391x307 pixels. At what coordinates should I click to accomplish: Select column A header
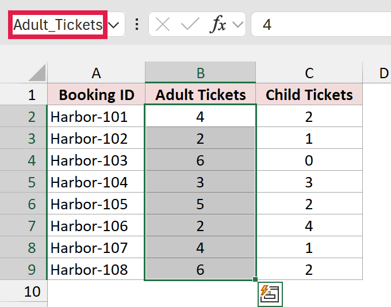(96, 72)
